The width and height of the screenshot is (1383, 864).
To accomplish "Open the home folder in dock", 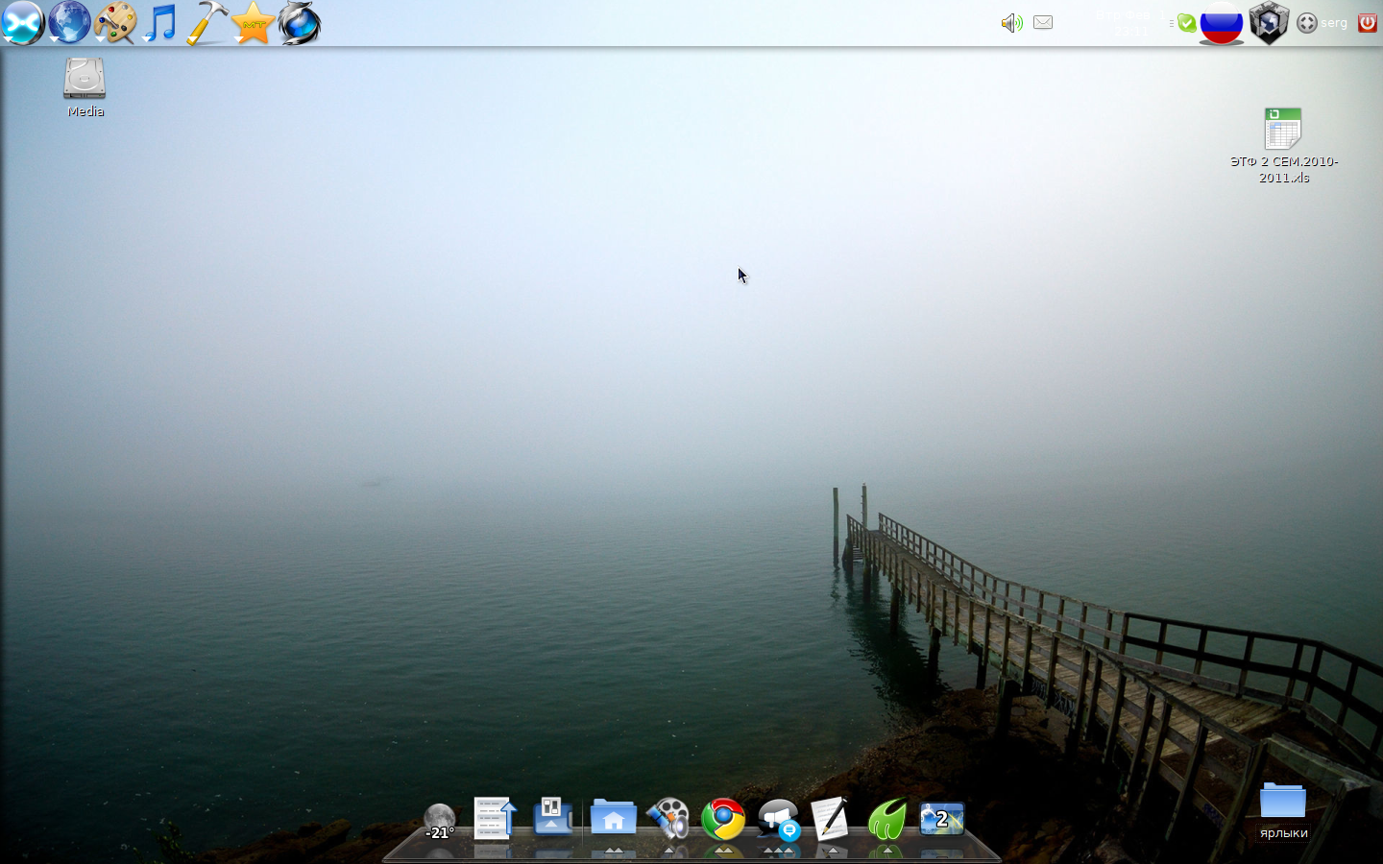I will (x=613, y=819).
